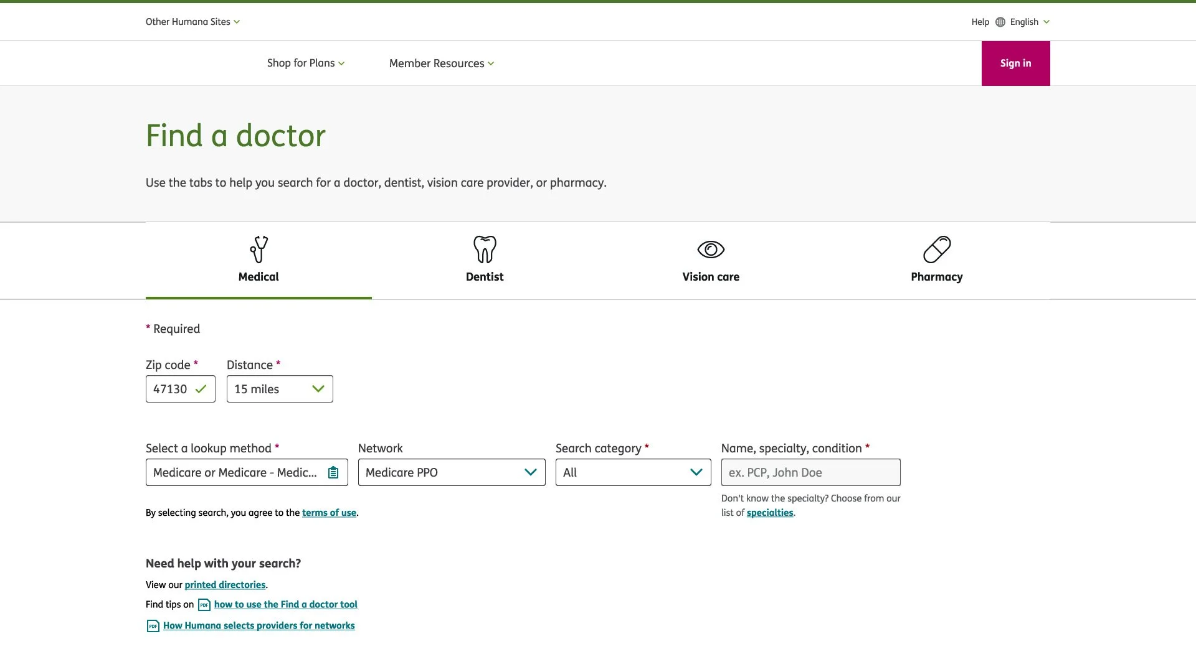Screen dimensions: 1196x672
Task: Open the English language dropdown
Action: click(1030, 22)
